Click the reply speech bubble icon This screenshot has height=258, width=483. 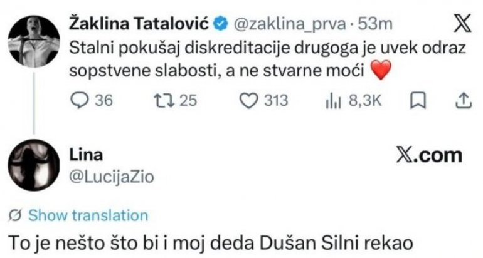point(82,101)
